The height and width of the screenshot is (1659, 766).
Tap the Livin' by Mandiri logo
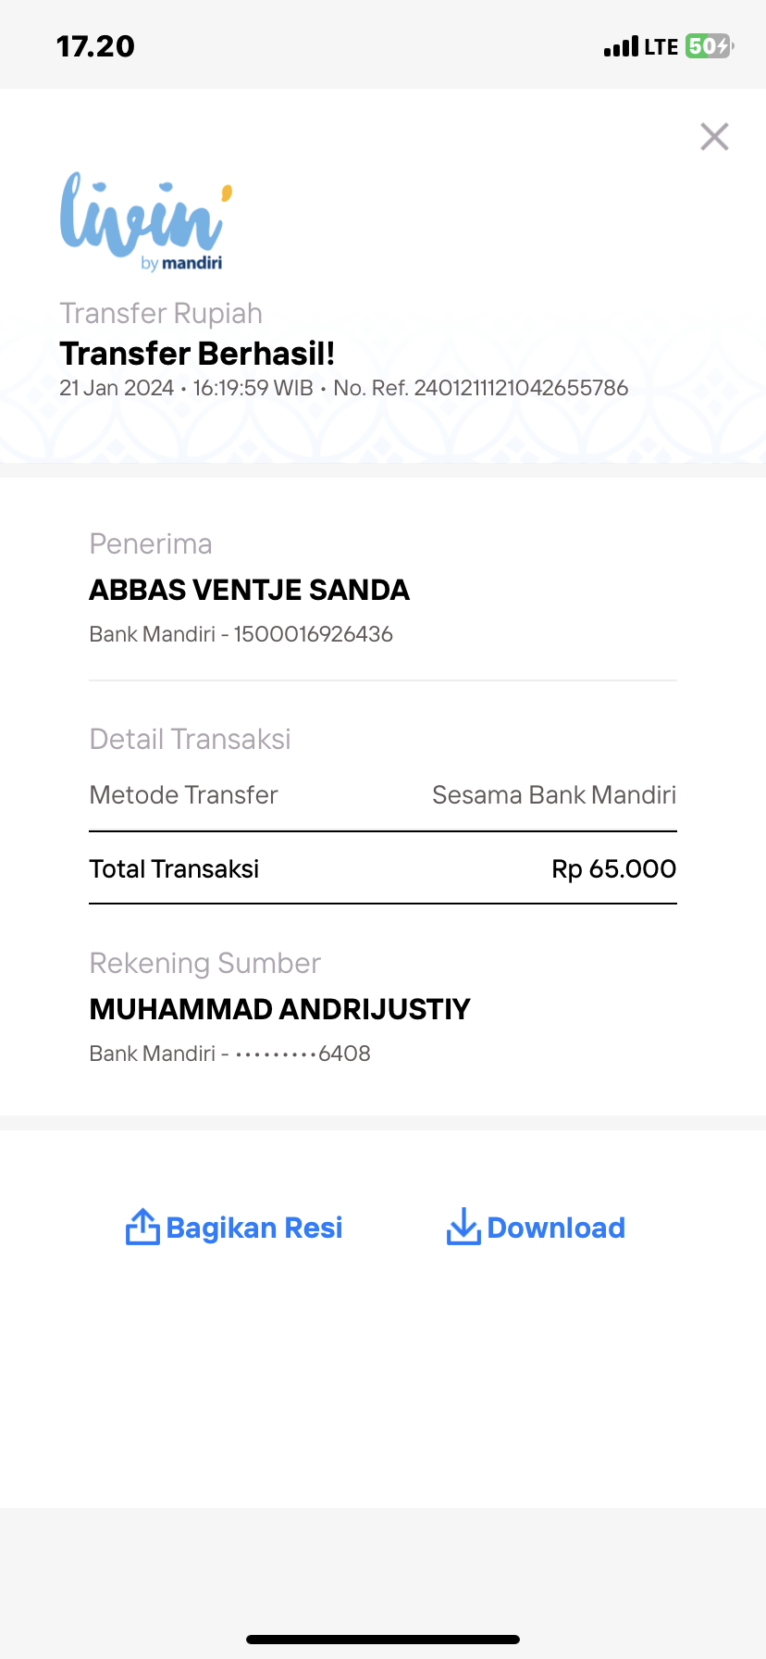pyautogui.click(x=146, y=220)
